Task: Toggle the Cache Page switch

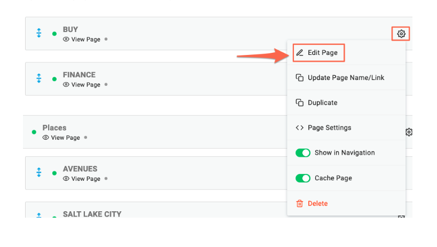Action: tap(303, 178)
